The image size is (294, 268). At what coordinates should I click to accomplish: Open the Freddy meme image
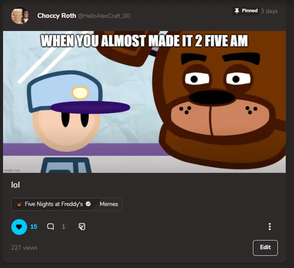144,102
